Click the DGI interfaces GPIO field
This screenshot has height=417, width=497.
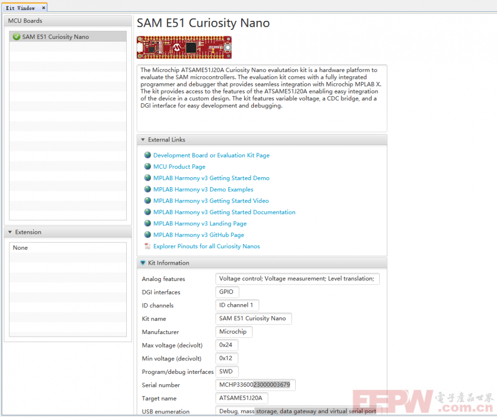pyautogui.click(x=227, y=292)
